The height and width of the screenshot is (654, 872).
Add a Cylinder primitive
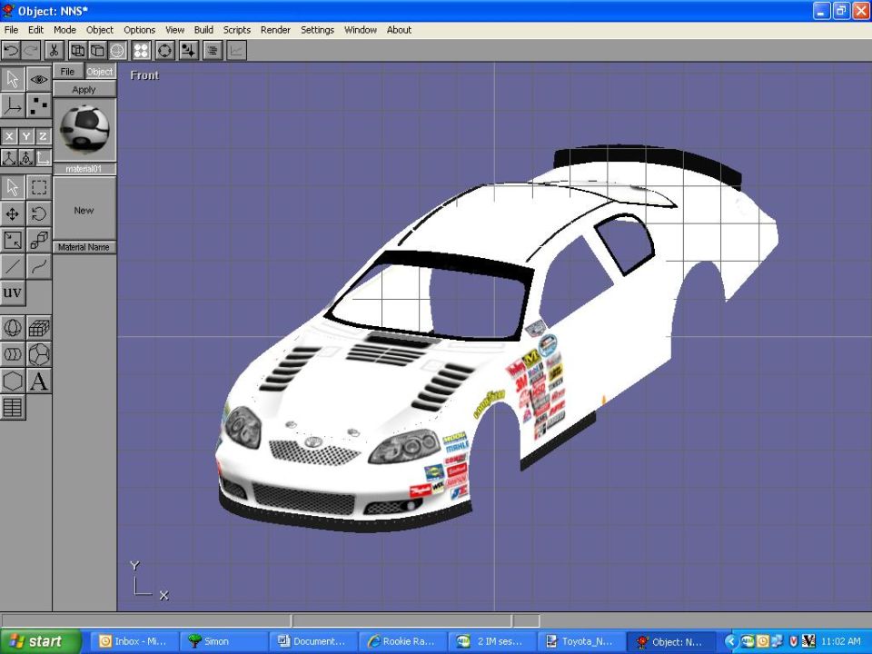click(12, 354)
